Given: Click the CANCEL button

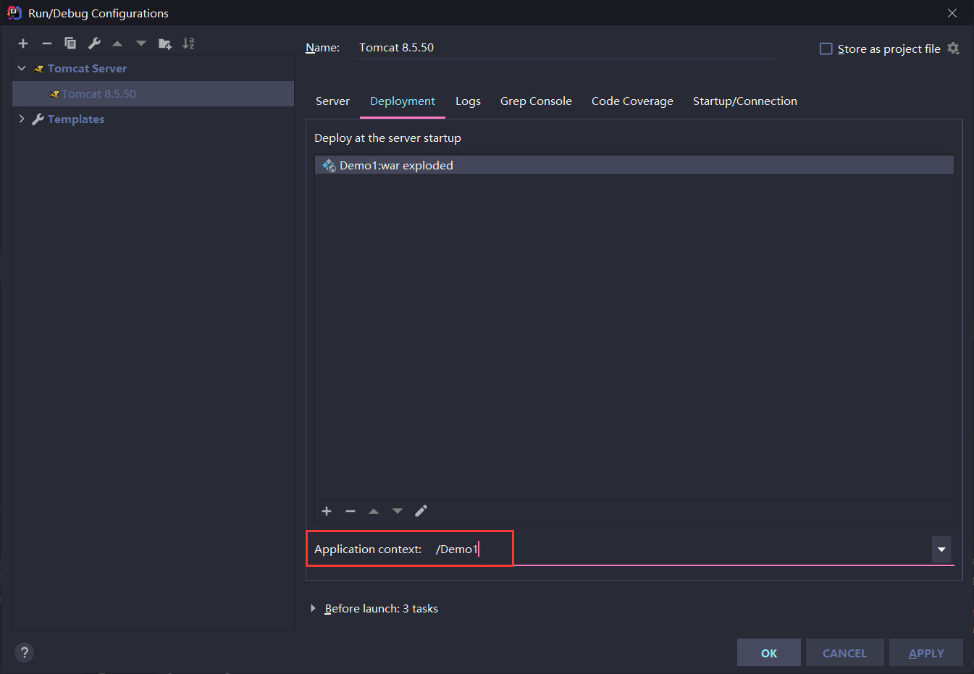Looking at the screenshot, I should point(845,653).
